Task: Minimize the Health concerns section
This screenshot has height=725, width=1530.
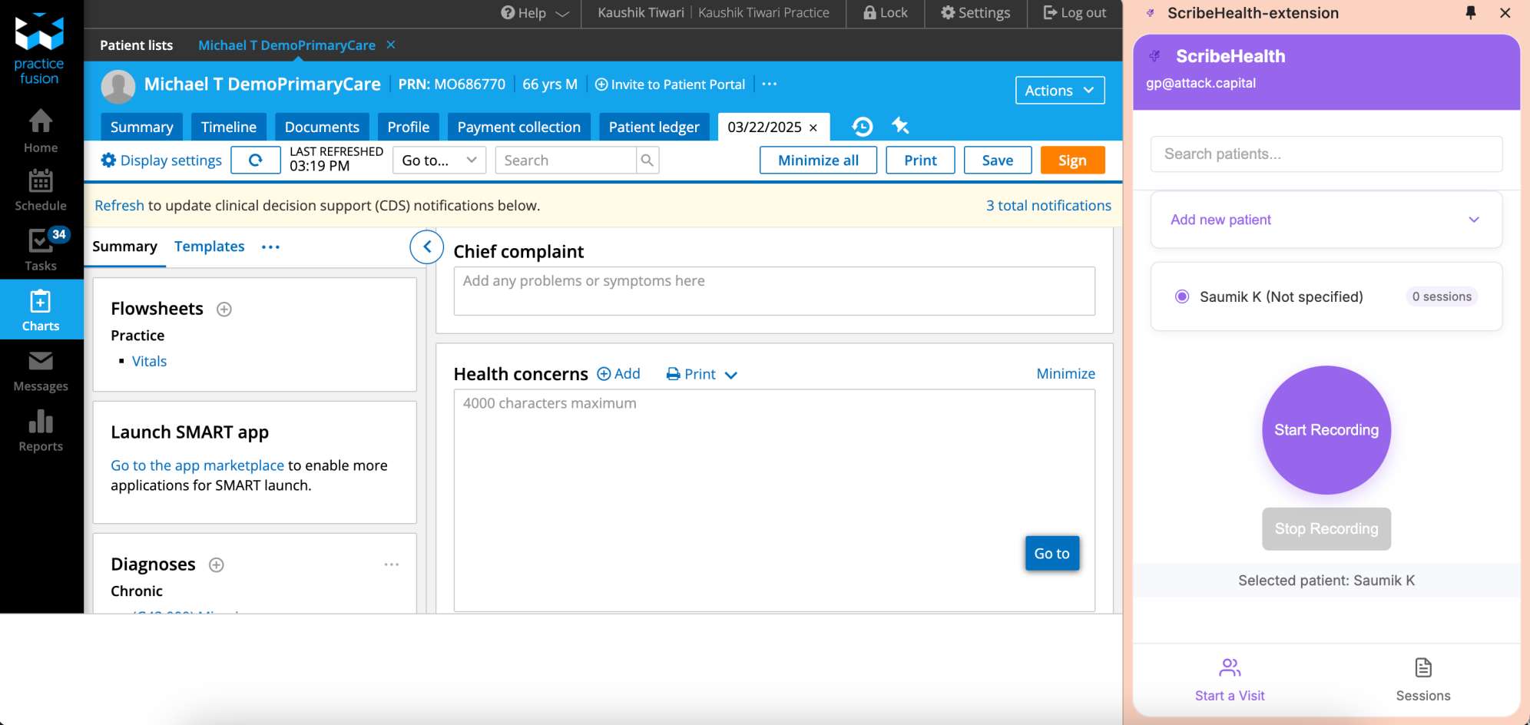Action: (1065, 373)
